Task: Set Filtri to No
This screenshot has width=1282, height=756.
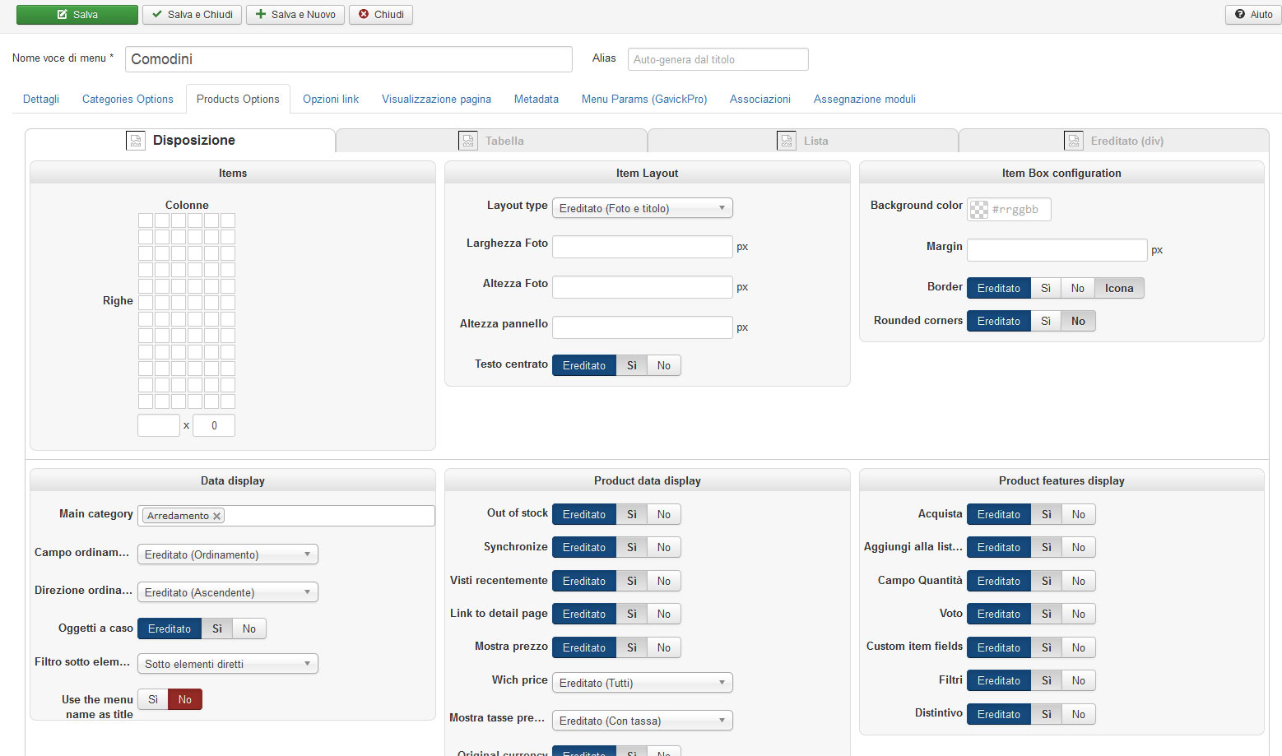Action: (1079, 680)
